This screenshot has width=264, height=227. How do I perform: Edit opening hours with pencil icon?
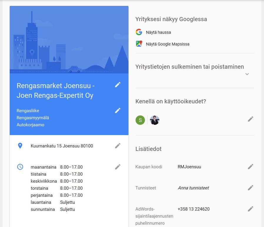118,167
